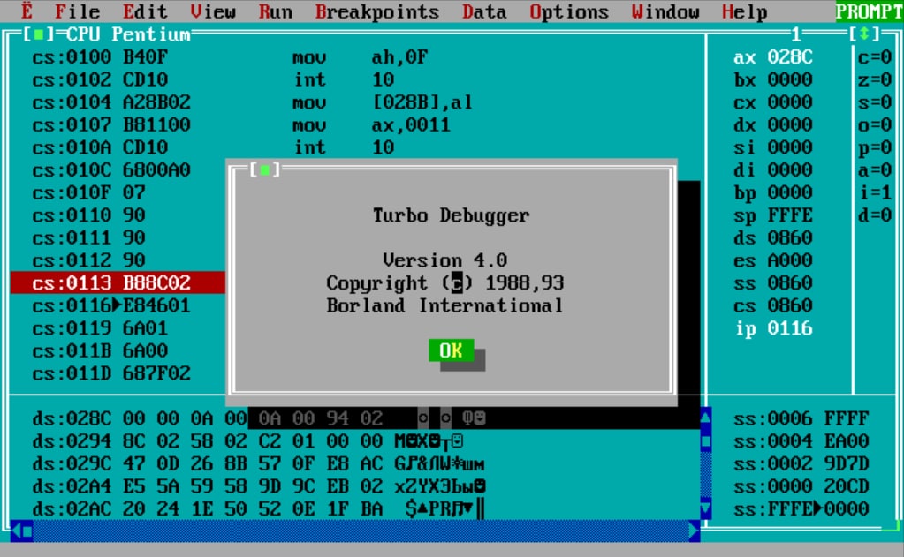Click the stack entry ss:0004 EA00
This screenshot has height=557, width=904.
pyautogui.click(x=801, y=441)
